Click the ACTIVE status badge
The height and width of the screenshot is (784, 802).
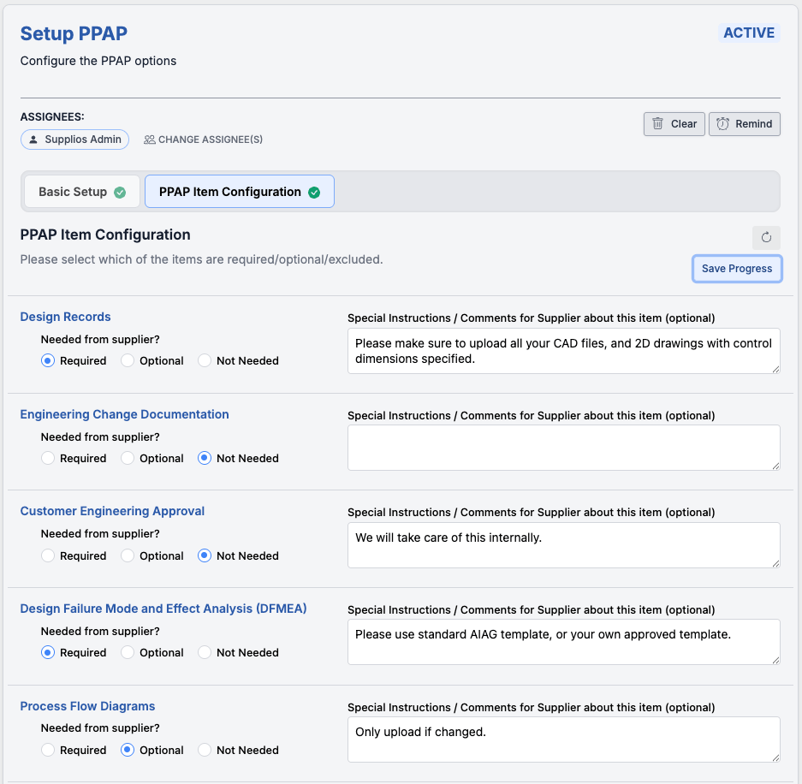click(x=748, y=33)
